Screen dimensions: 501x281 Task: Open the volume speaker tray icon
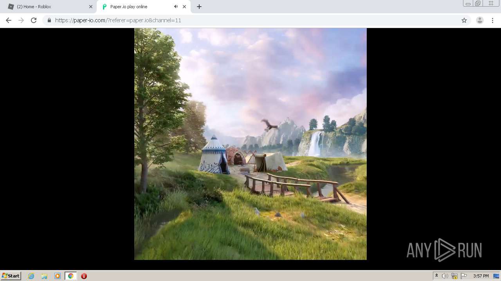[445, 276]
